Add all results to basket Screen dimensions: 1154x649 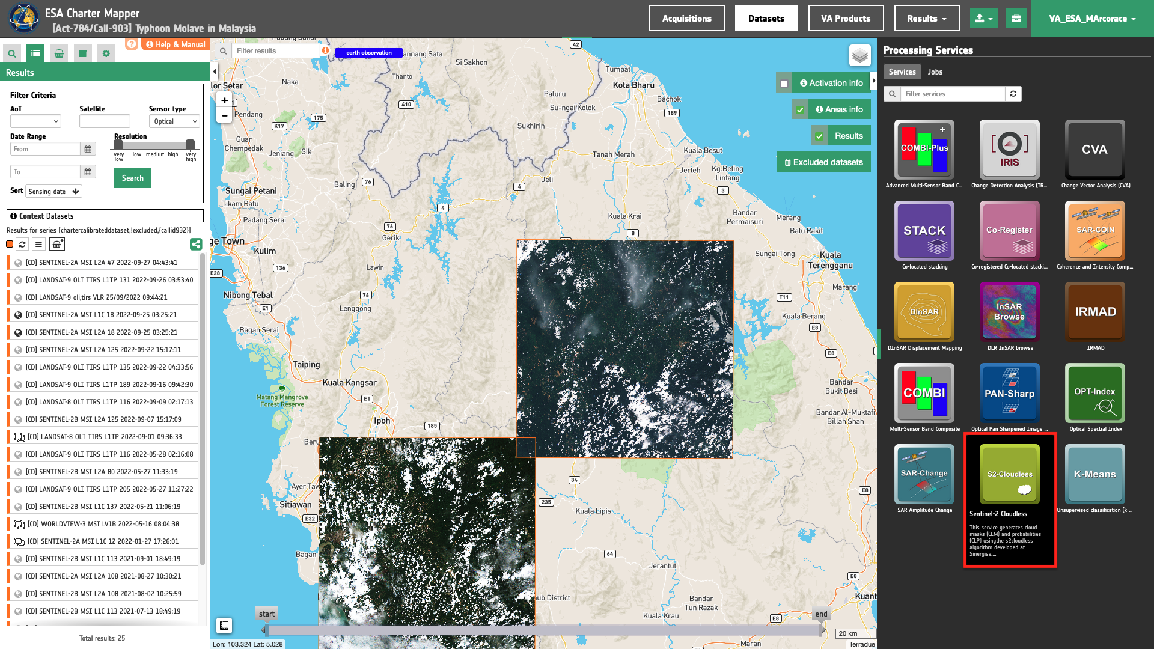(x=56, y=244)
